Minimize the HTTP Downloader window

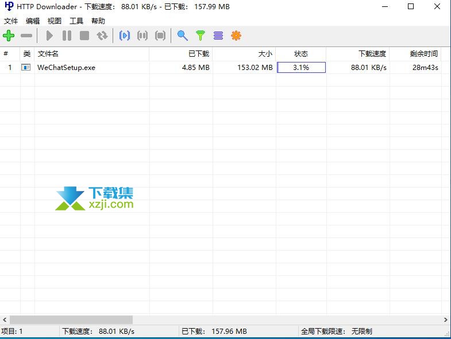coord(385,6)
